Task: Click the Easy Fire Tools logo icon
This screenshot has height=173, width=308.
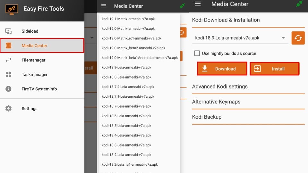Action: point(12,9)
